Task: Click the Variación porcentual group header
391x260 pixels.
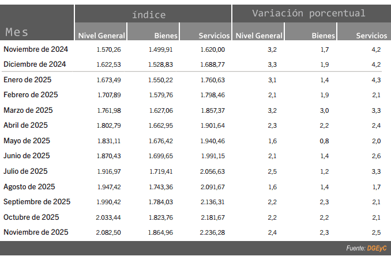Action: coord(309,13)
